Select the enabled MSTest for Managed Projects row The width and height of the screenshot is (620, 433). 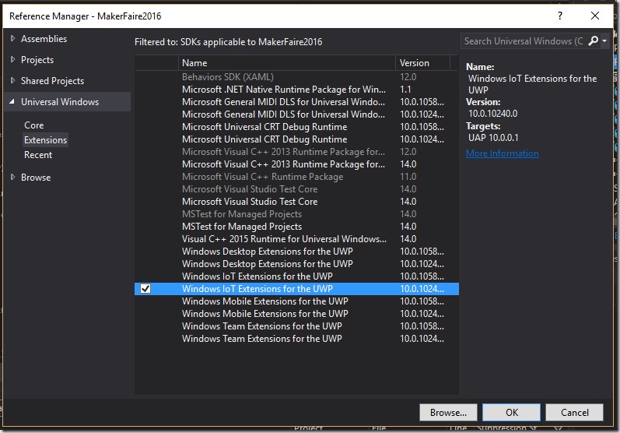pos(296,227)
